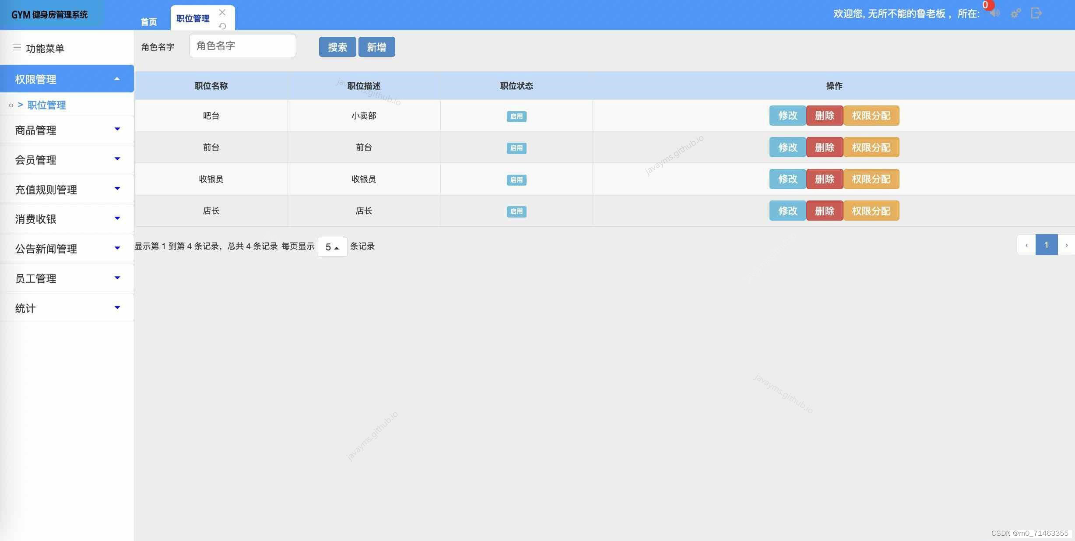Switch to the 首页 tab
Screen dimensions: 1075x541
tap(149, 21)
